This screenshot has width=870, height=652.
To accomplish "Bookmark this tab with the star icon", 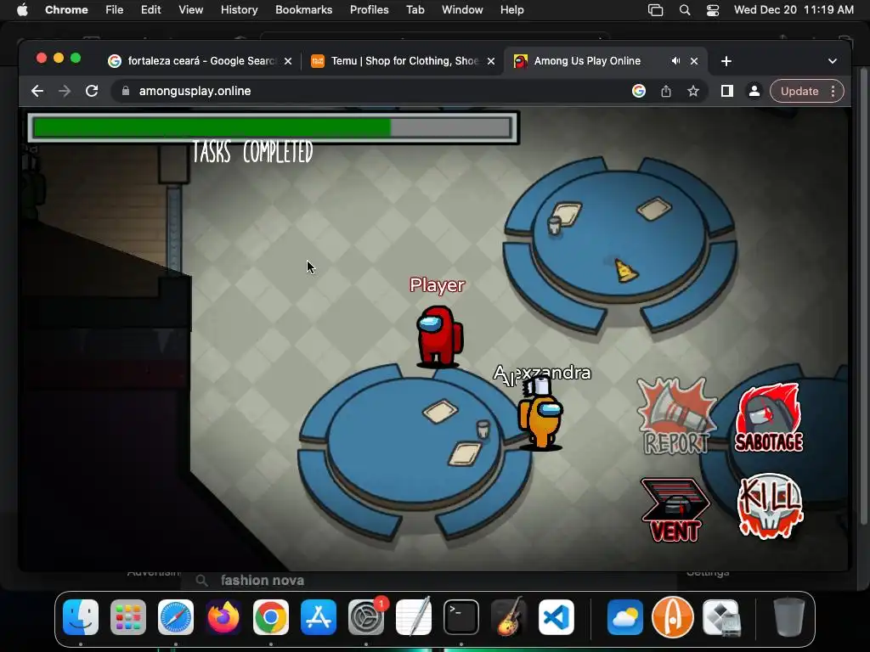I will tap(693, 91).
